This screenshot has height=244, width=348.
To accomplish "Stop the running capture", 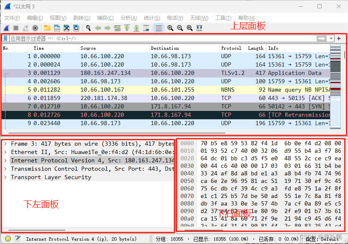I will (x=16, y=28).
